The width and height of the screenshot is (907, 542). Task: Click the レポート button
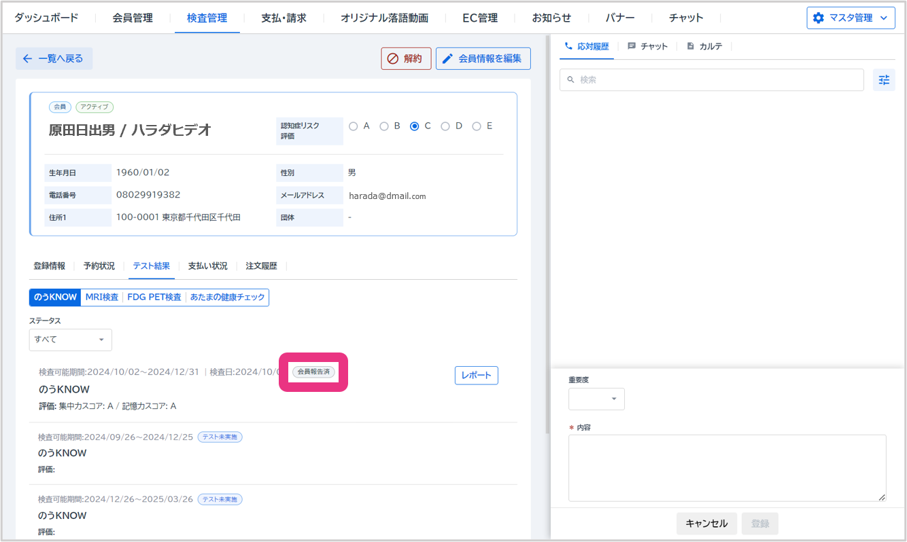pyautogui.click(x=476, y=376)
